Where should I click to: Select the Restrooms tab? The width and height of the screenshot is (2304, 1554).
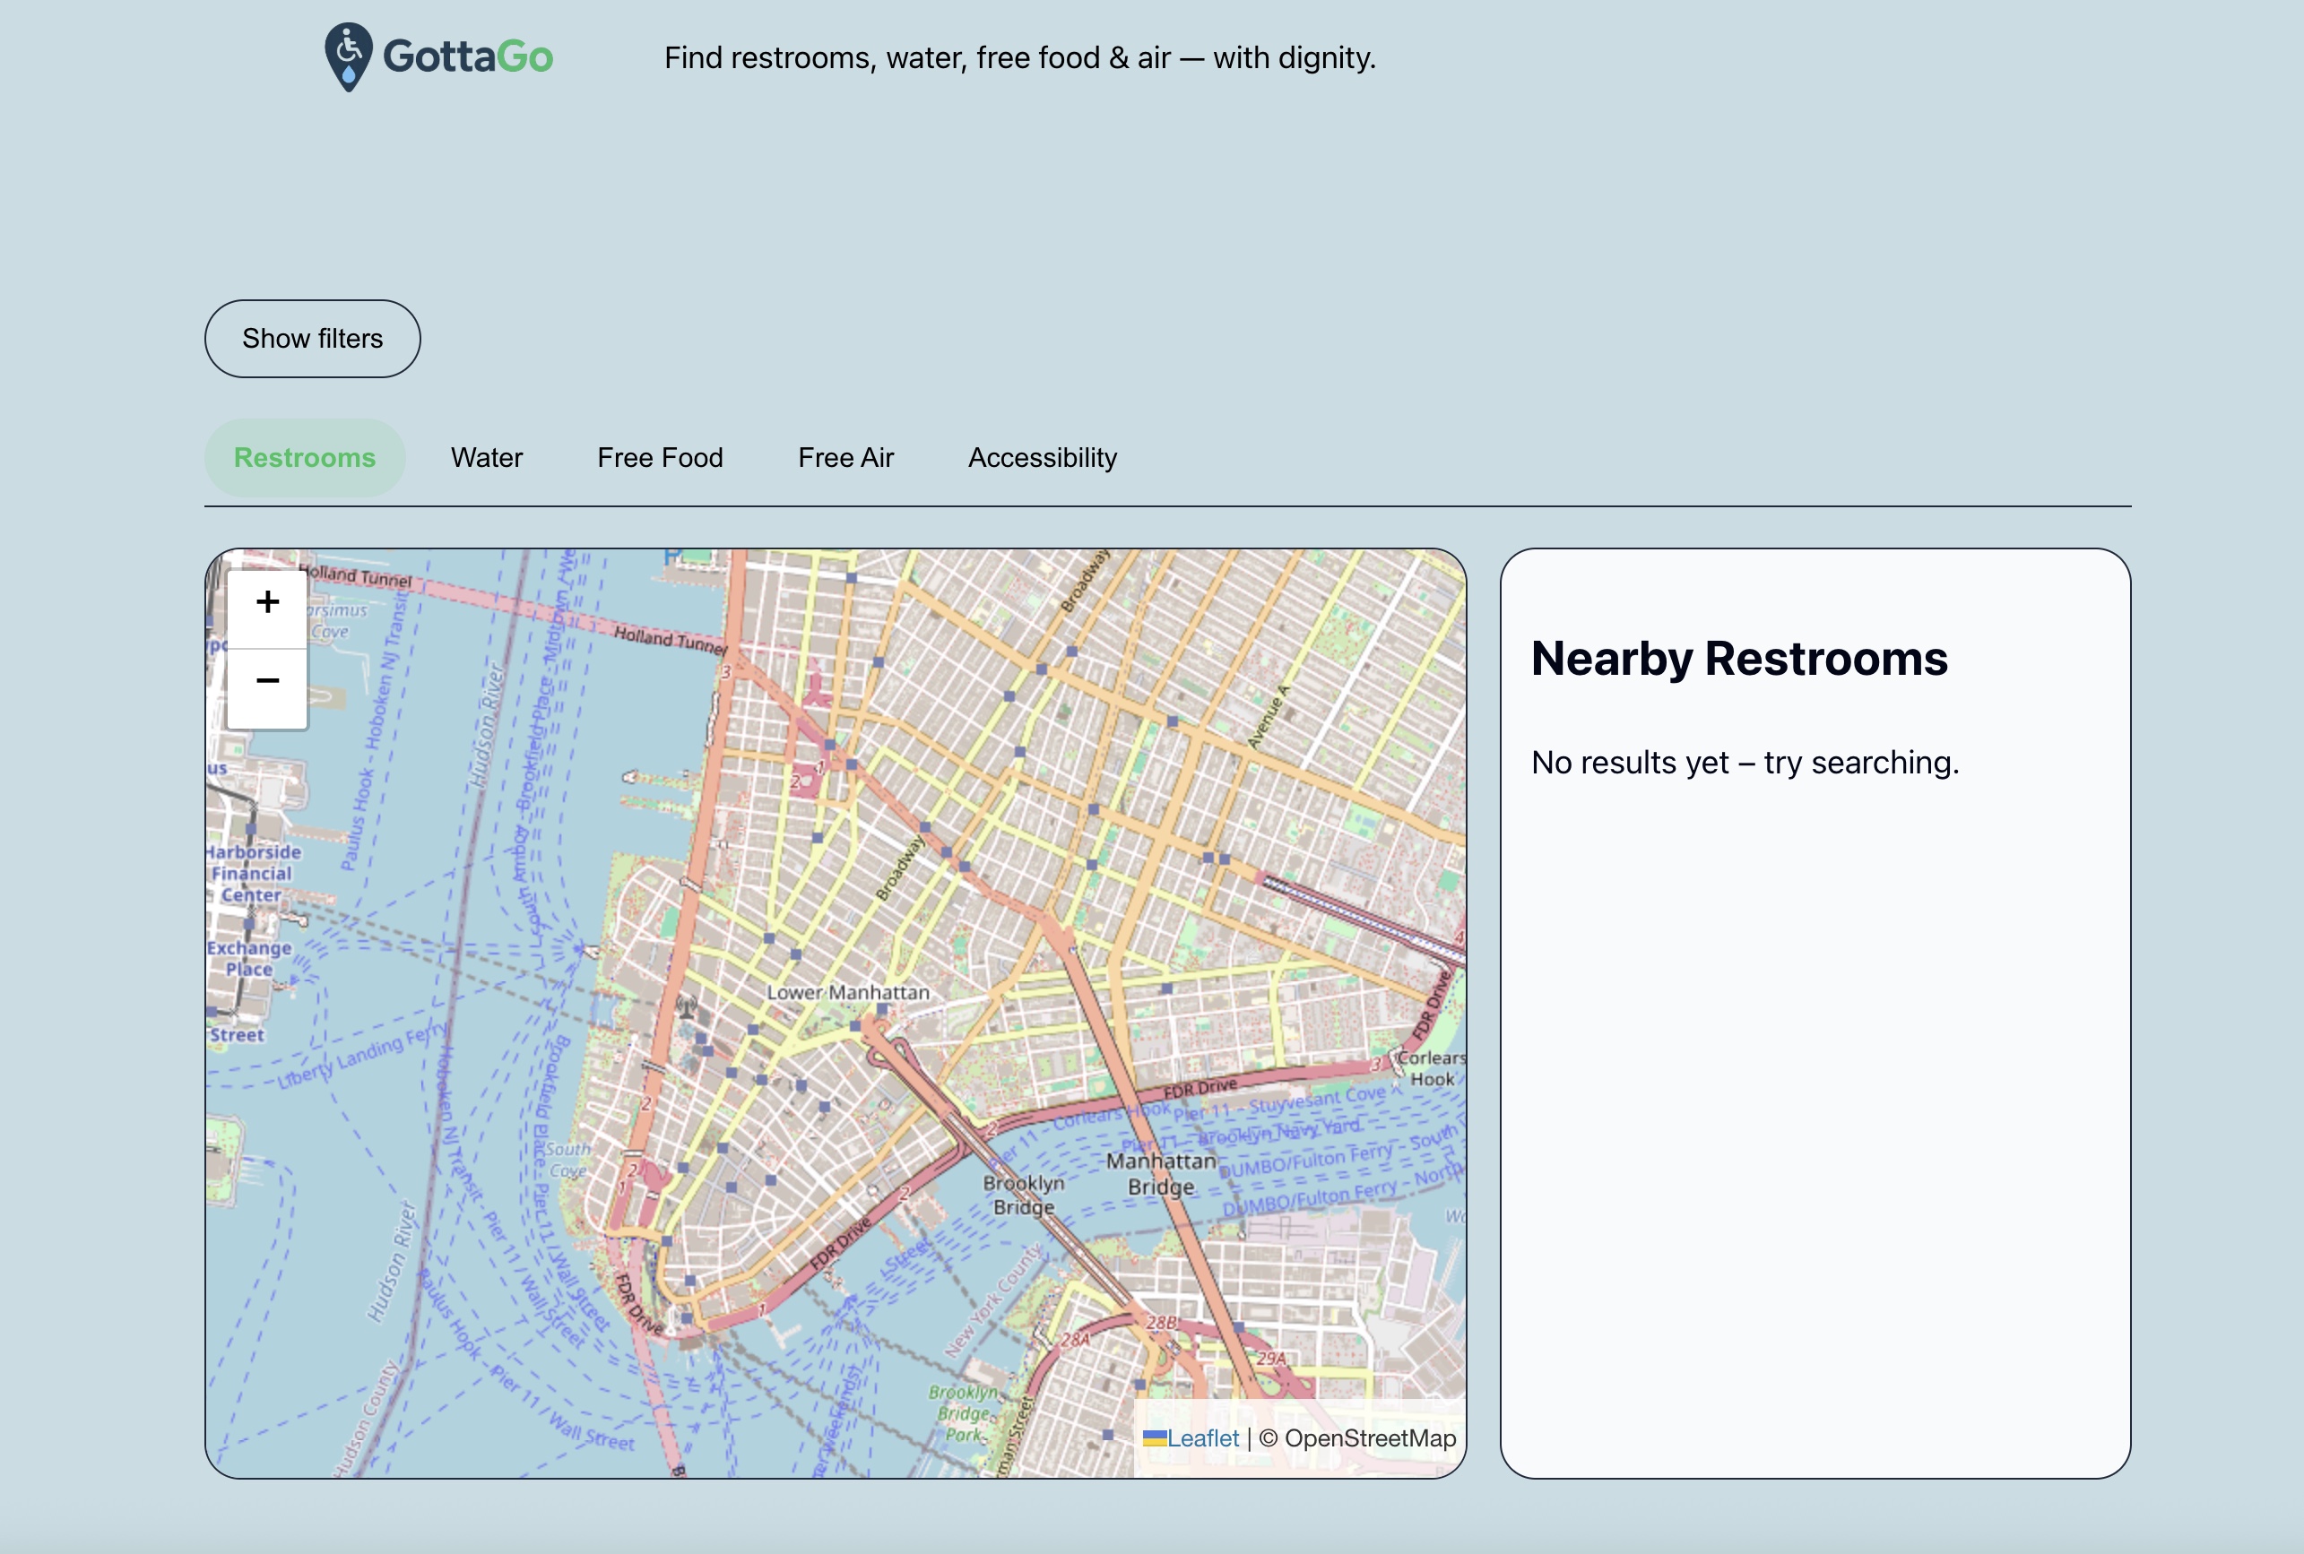[304, 458]
